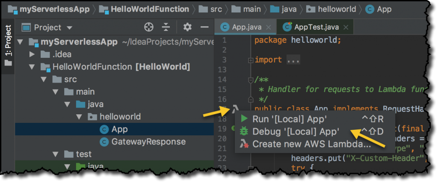Click myServerlessApp in the breadcrumb bar
Viewport: 438px width, 182px height.
pos(48,9)
